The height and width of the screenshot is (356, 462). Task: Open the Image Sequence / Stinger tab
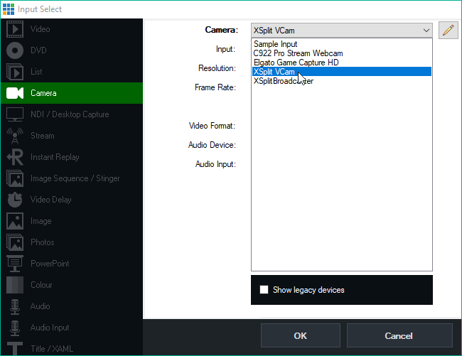click(72, 178)
